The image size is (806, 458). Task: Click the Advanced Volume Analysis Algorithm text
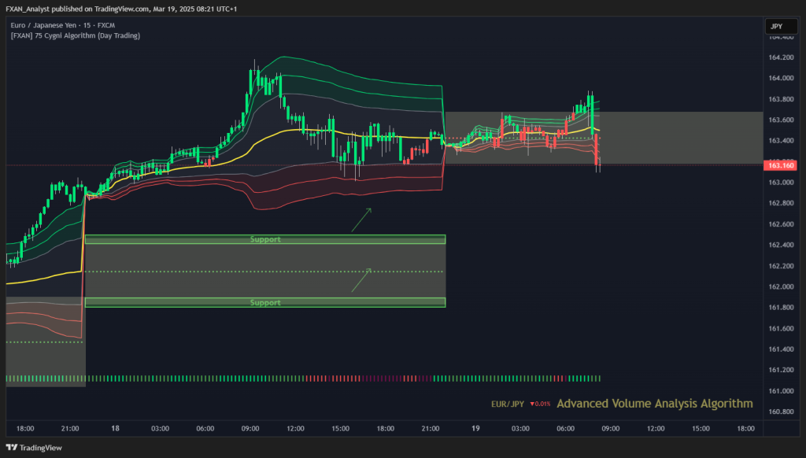point(655,404)
